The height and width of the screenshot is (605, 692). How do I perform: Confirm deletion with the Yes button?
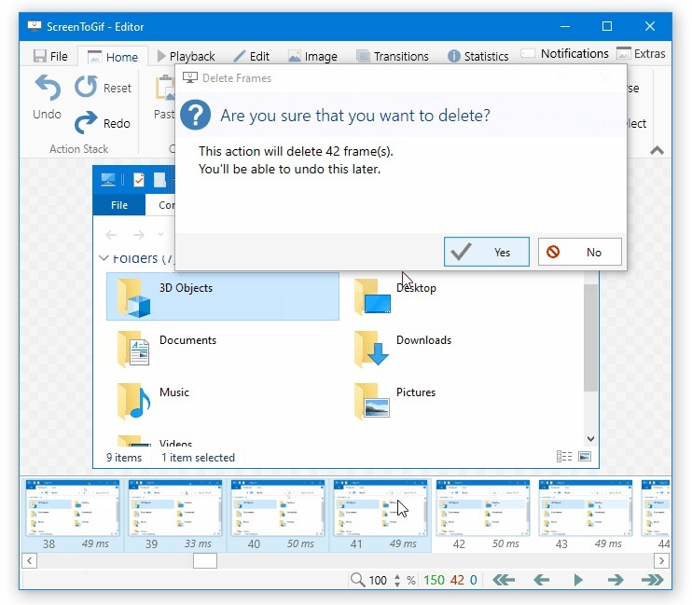click(486, 252)
